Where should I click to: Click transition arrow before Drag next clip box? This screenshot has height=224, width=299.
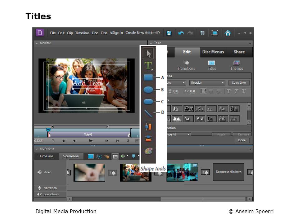tap(205, 172)
